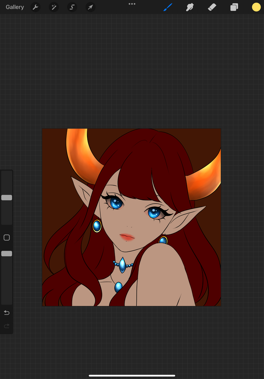The width and height of the screenshot is (264, 379).
Task: Select the Smudge tool
Action: (190, 7)
